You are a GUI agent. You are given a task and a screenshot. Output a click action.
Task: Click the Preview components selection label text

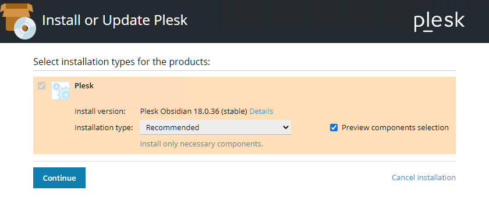coord(395,128)
